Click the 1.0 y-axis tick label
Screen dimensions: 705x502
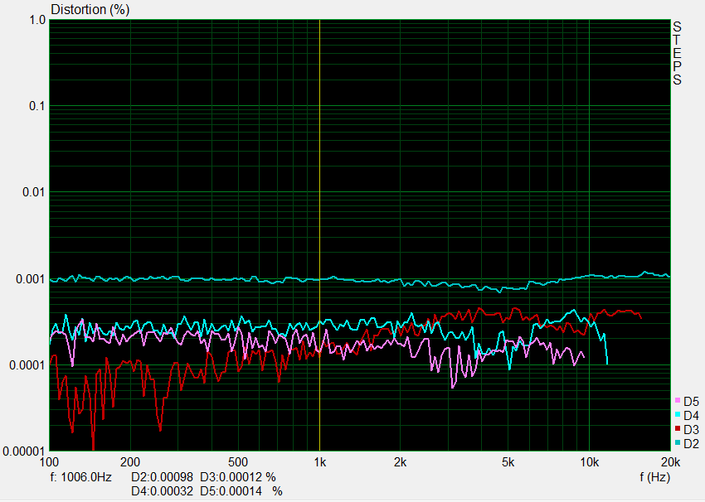point(38,20)
